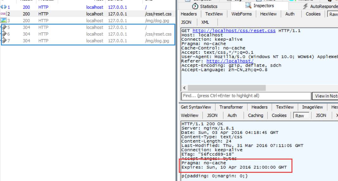Open the WebView response tab
Screen dimensions: 338x181
click(190, 115)
